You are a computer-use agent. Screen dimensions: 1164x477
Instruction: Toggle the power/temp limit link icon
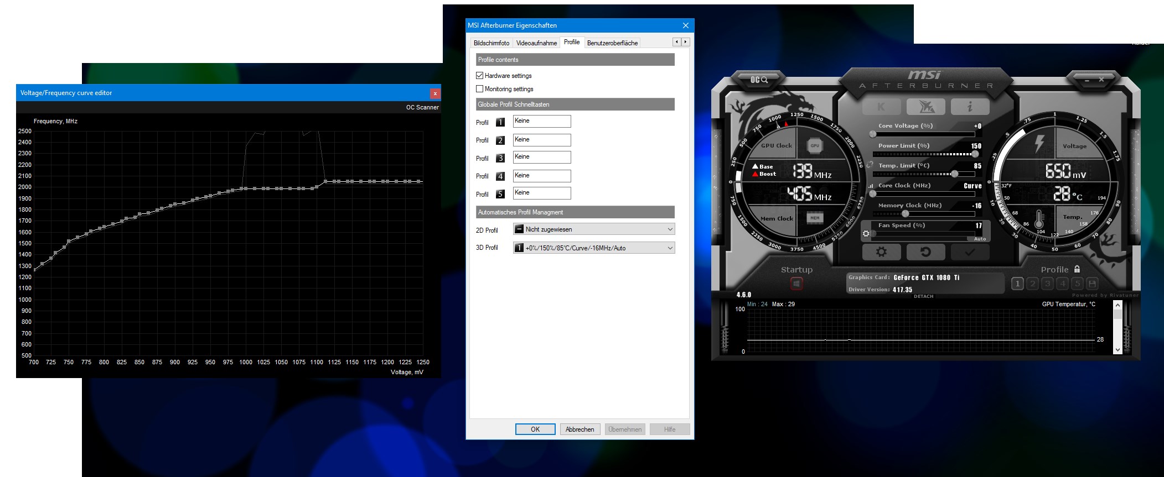coord(870,165)
